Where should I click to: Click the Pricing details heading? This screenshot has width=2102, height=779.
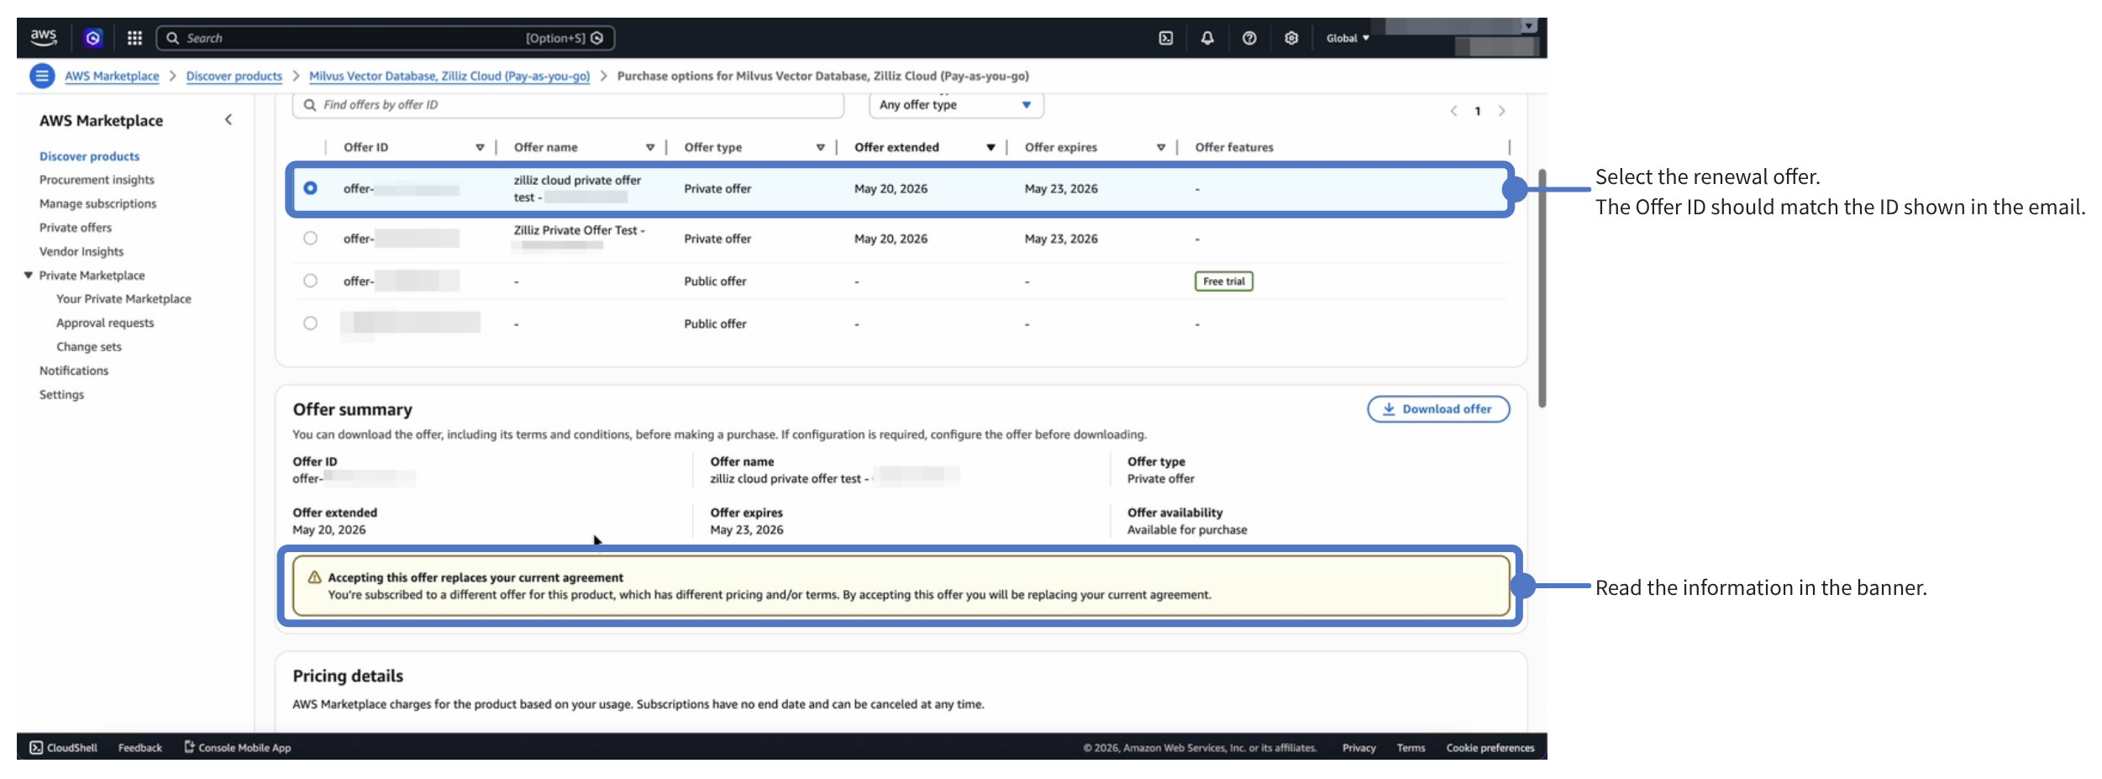348,676
